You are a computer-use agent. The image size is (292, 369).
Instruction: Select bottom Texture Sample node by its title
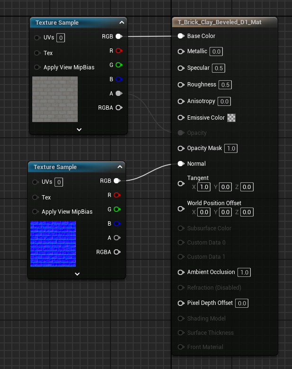click(x=55, y=167)
